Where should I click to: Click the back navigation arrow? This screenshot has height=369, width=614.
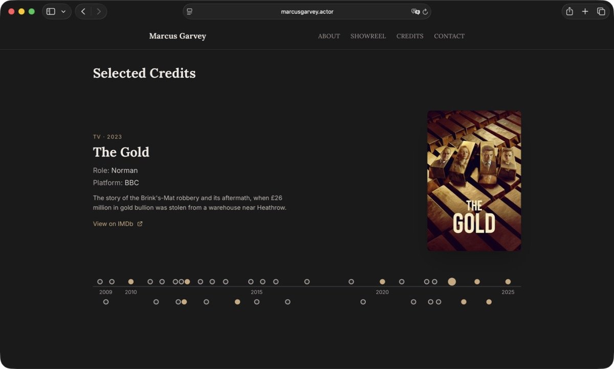pyautogui.click(x=83, y=11)
